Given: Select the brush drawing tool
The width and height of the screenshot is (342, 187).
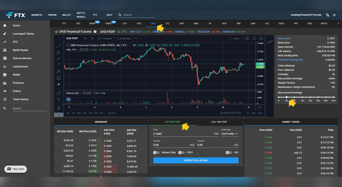Looking at the screenshot, I should tap(59, 58).
